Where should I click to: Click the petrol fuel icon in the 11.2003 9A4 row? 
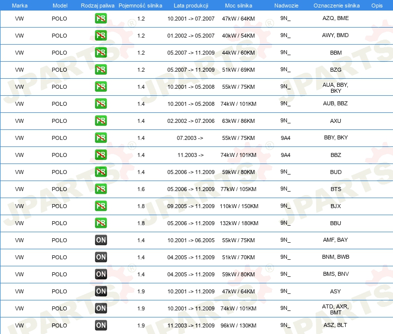101,155
